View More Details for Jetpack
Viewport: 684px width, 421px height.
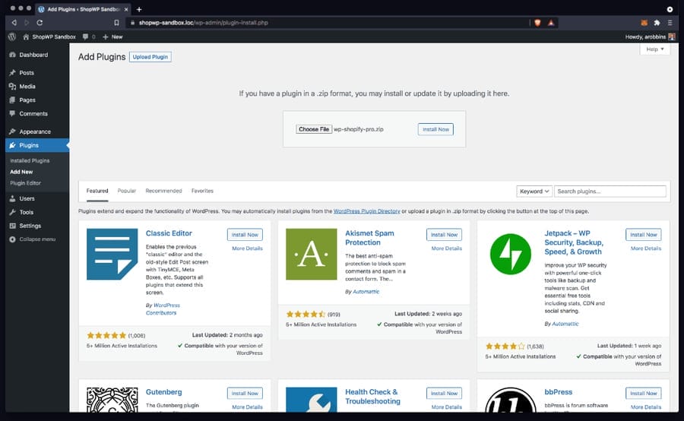(x=646, y=248)
